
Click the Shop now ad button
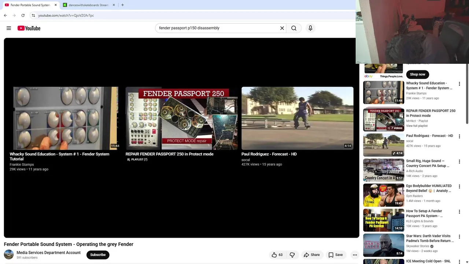[x=417, y=74]
